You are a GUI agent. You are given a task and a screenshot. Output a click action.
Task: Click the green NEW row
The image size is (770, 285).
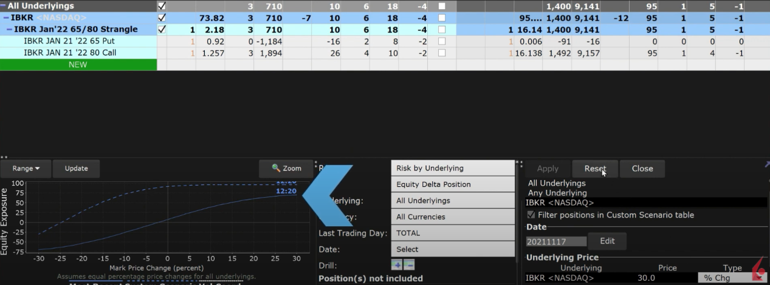[x=78, y=64]
